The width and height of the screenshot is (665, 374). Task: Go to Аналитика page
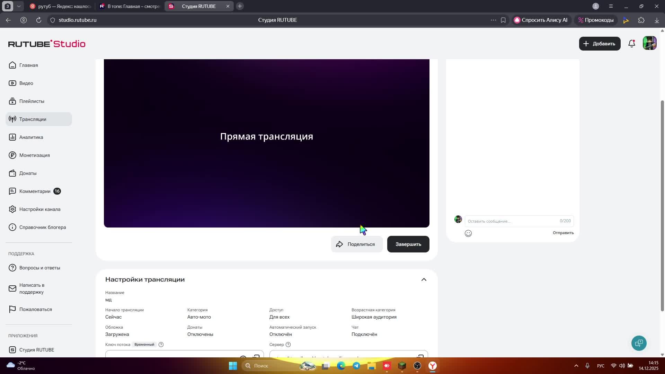click(31, 137)
